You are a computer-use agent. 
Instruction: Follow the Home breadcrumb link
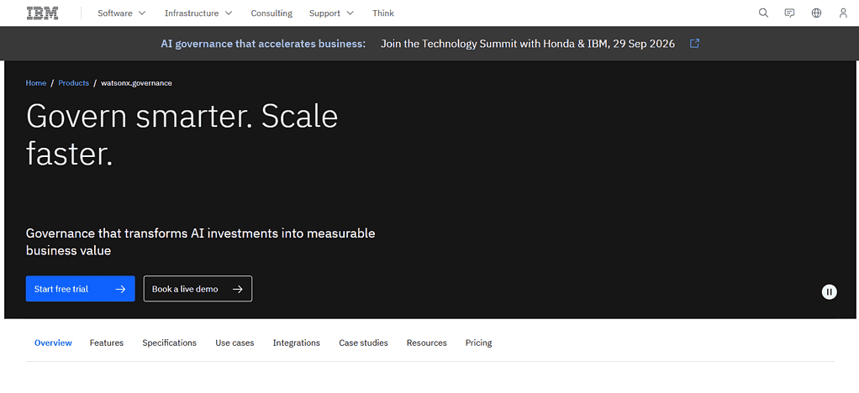click(36, 83)
